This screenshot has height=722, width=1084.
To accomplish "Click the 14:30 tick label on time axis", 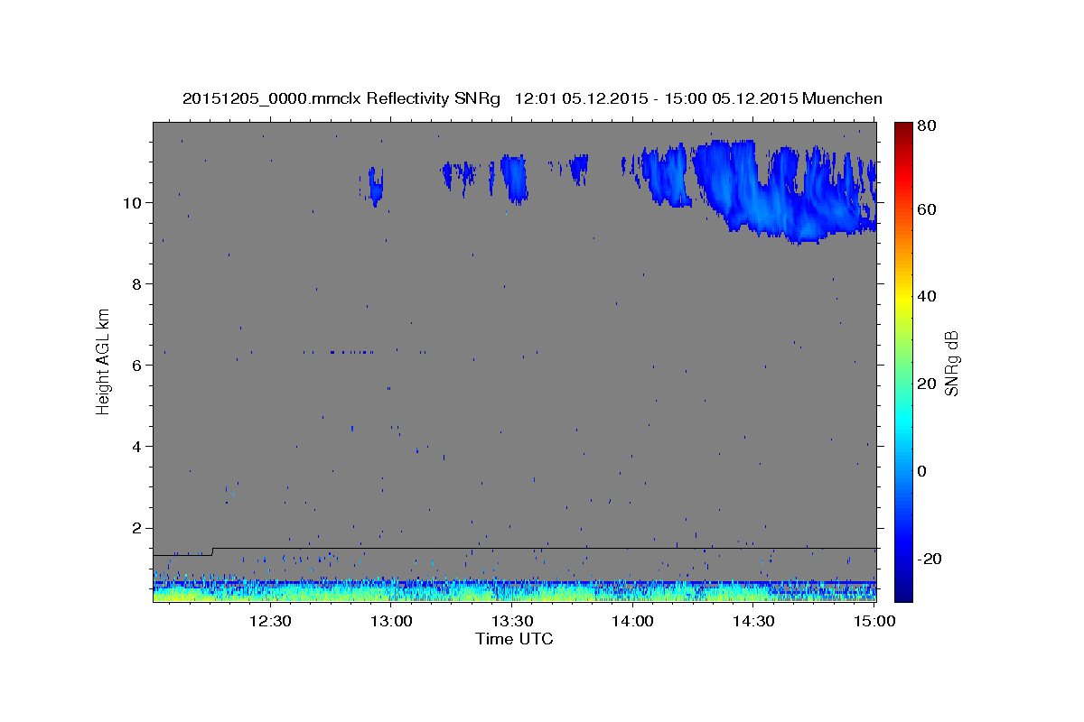I will tap(753, 621).
